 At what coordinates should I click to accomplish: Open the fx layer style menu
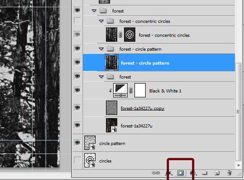pyautogui.click(x=169, y=173)
